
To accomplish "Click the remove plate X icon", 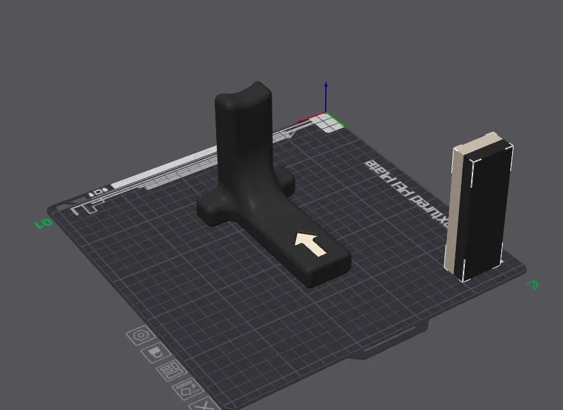I will (x=204, y=405).
